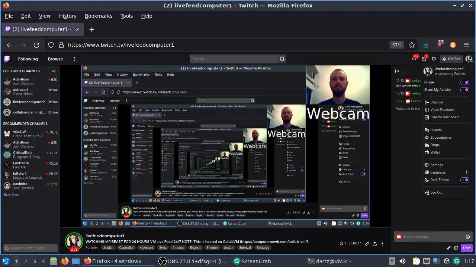Click the taskbar volume speaker icon
This screenshot has height=267, width=476.
[x=402, y=261]
